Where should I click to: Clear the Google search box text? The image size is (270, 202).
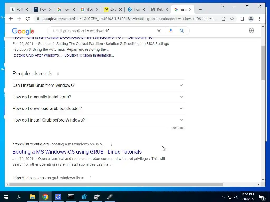pos(159,31)
